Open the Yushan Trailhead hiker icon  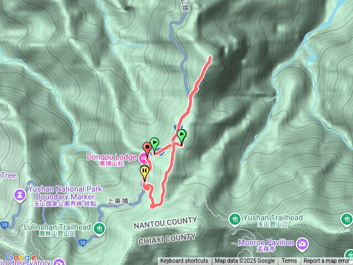235,219
